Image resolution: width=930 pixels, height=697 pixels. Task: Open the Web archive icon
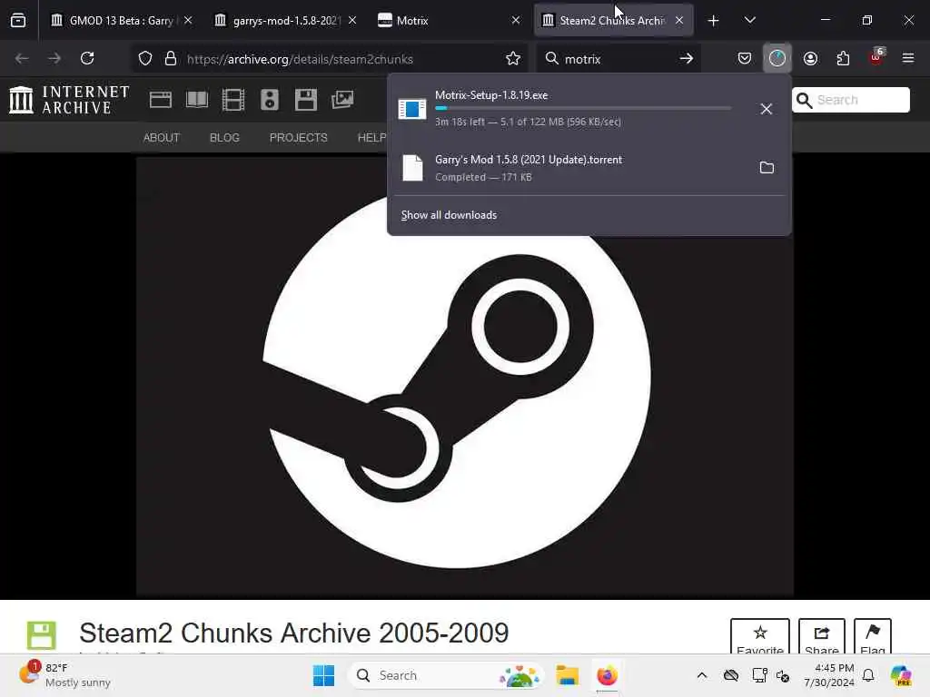160,100
